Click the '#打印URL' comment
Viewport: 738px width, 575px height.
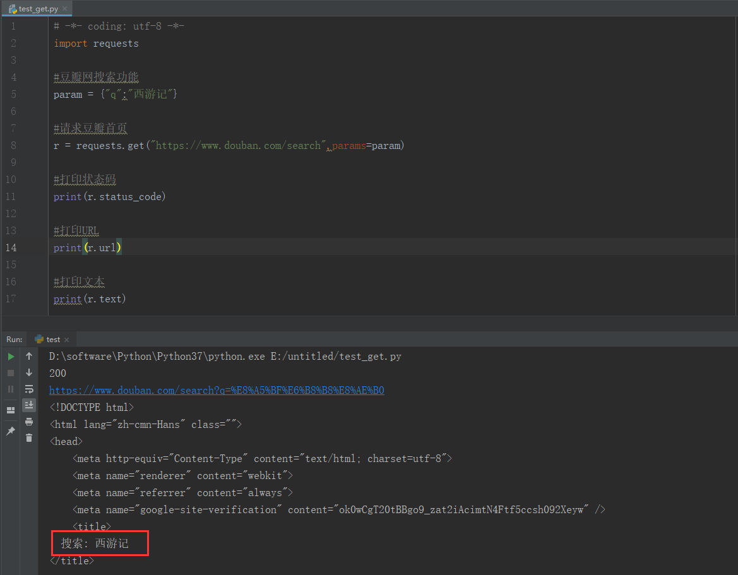[x=76, y=230]
